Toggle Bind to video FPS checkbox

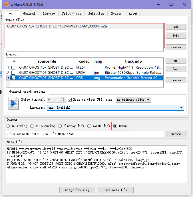(70, 100)
